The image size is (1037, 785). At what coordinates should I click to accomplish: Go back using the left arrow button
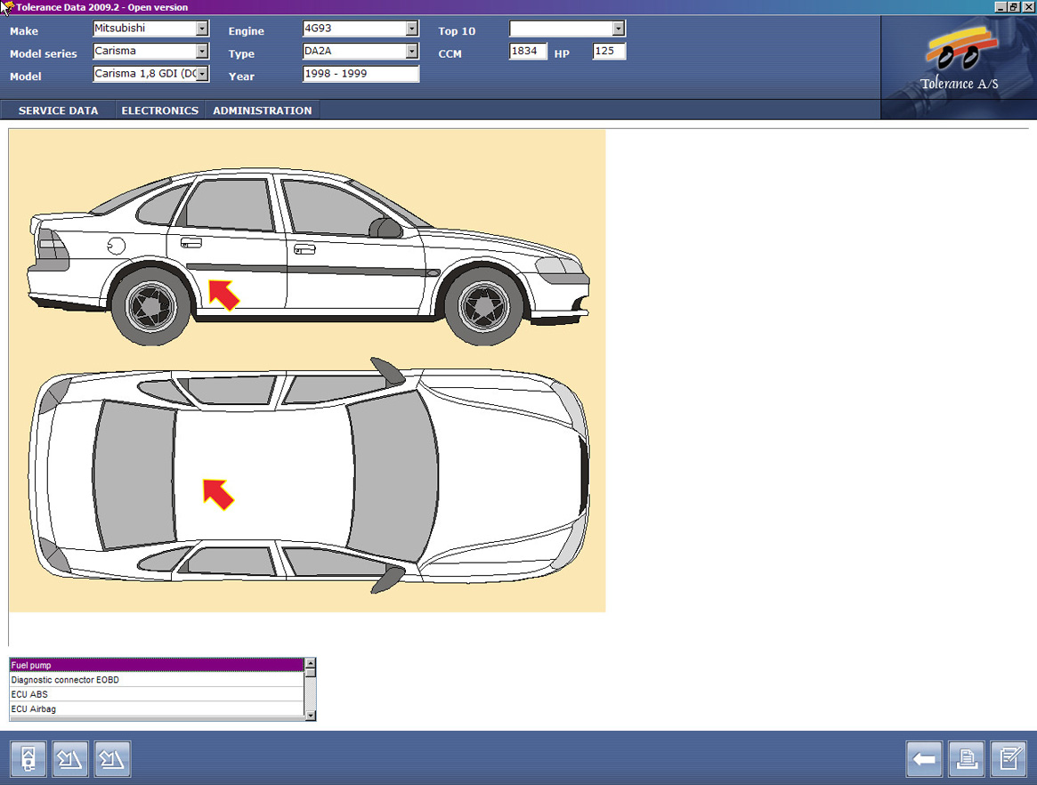pyautogui.click(x=925, y=759)
